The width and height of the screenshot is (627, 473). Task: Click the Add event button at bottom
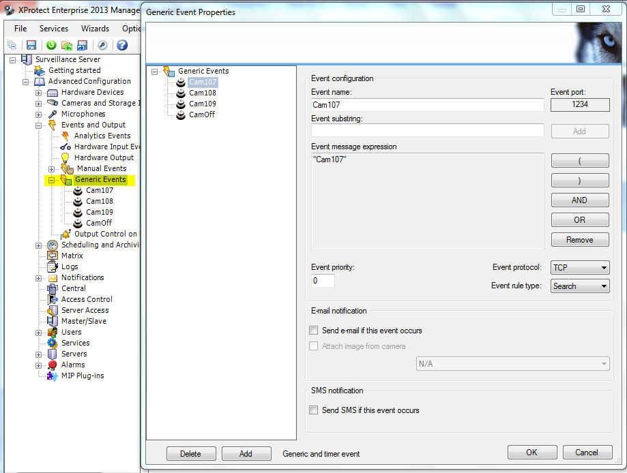point(246,454)
